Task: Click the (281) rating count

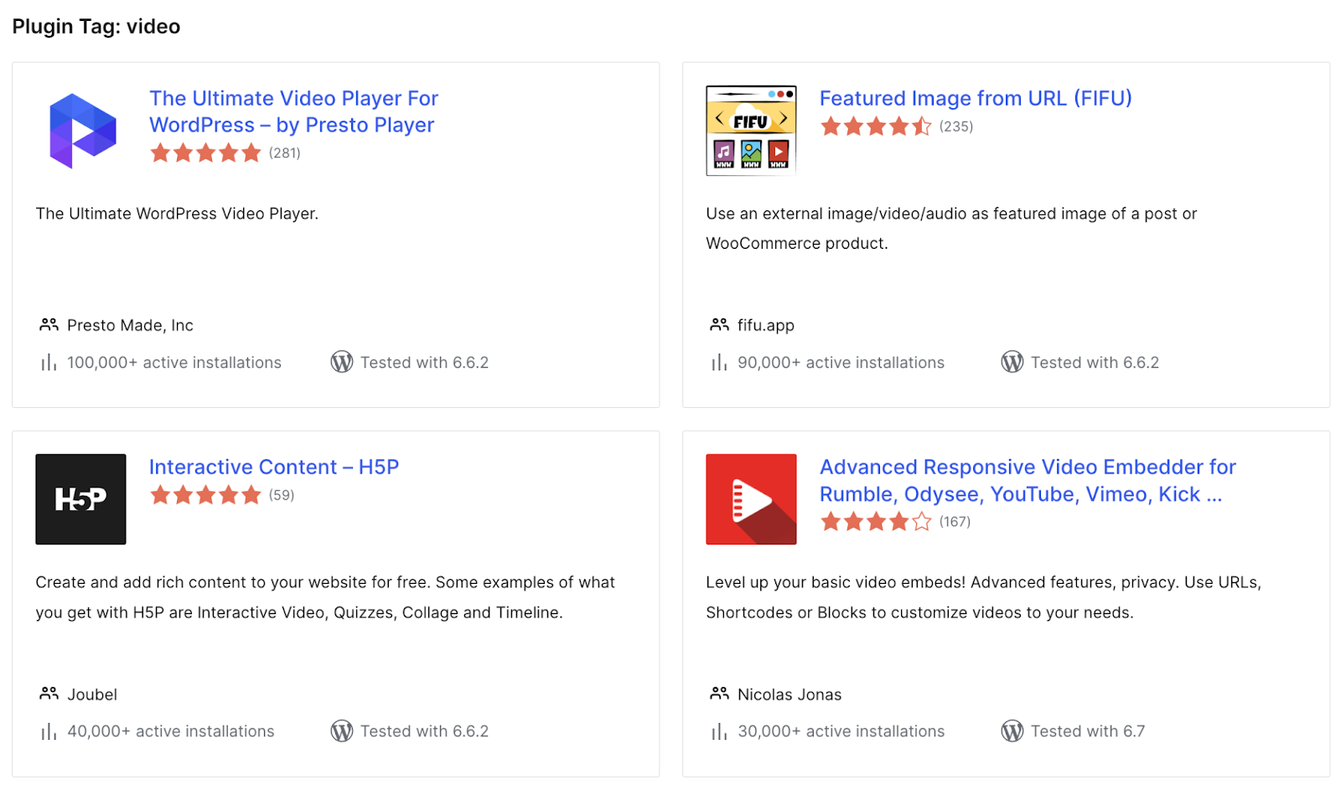Action: [285, 152]
